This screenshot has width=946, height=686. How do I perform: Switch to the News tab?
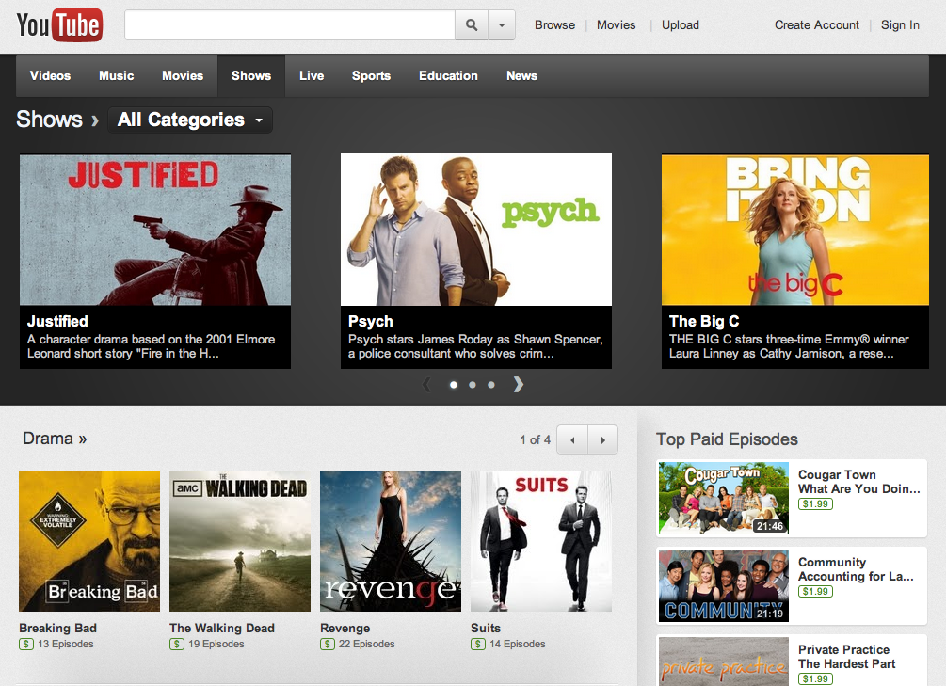coord(521,75)
